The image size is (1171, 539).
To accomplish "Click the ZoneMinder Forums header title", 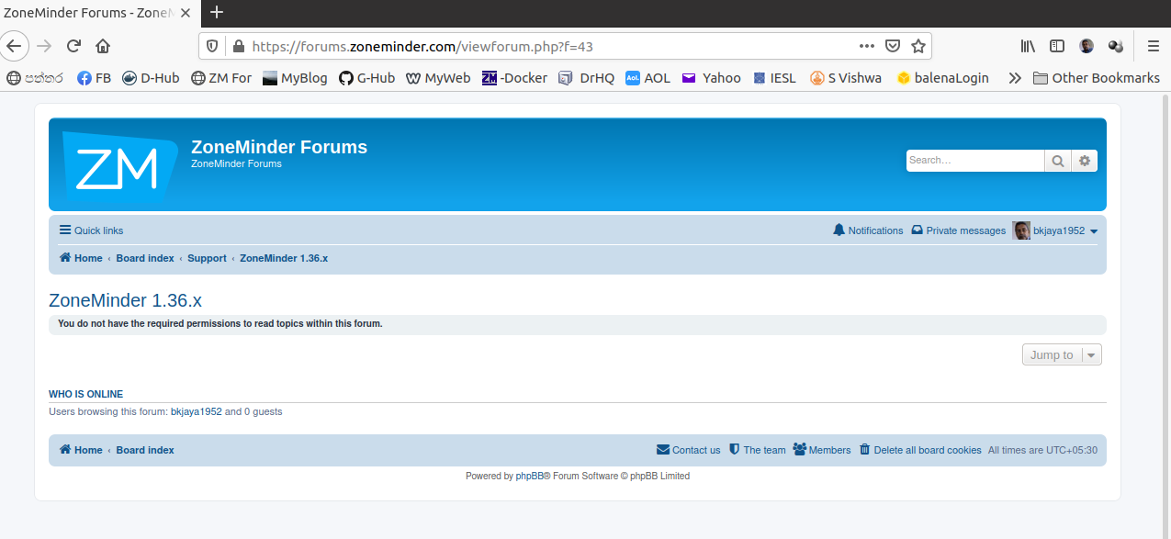I will coord(279,147).
